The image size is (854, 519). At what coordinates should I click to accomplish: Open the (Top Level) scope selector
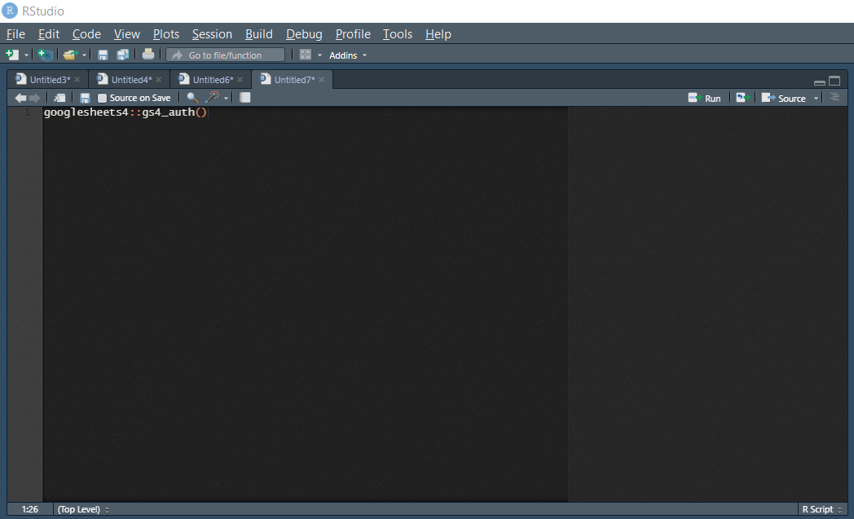coord(83,509)
